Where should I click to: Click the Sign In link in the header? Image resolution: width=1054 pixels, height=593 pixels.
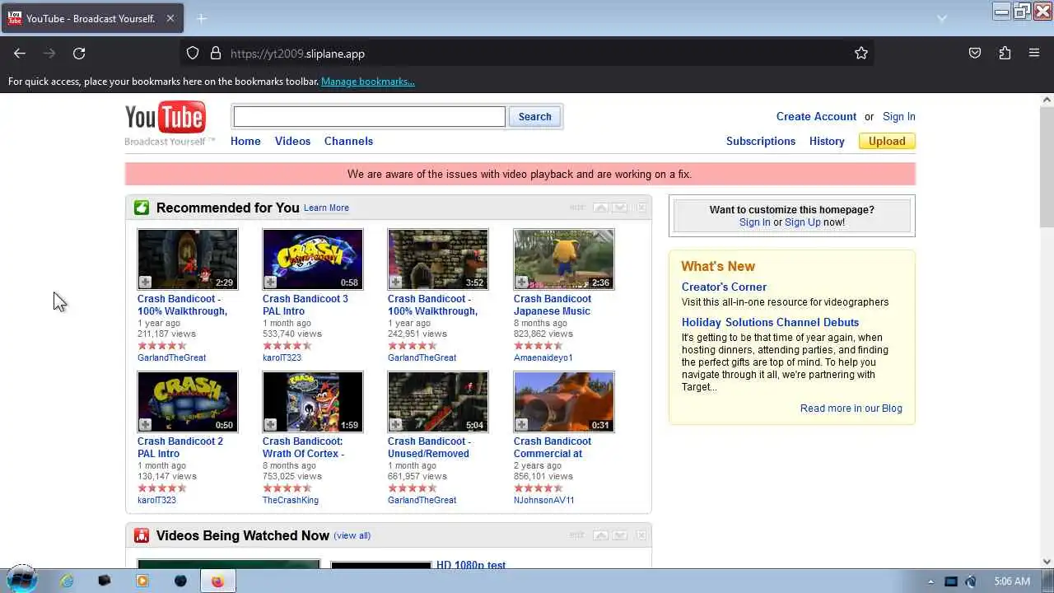click(898, 116)
